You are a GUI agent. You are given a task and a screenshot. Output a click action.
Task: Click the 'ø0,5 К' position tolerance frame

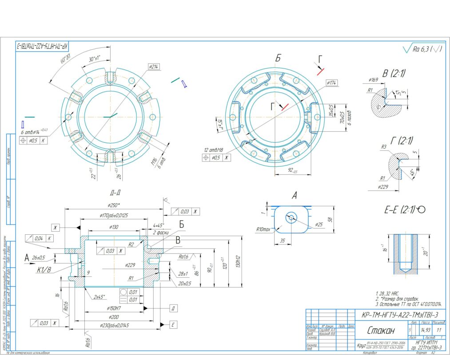(x=33, y=141)
